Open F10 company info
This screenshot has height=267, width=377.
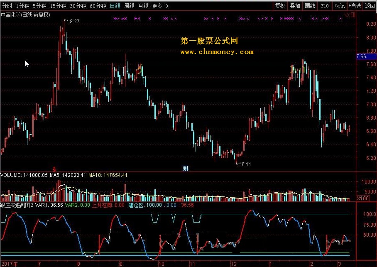pos(325,6)
